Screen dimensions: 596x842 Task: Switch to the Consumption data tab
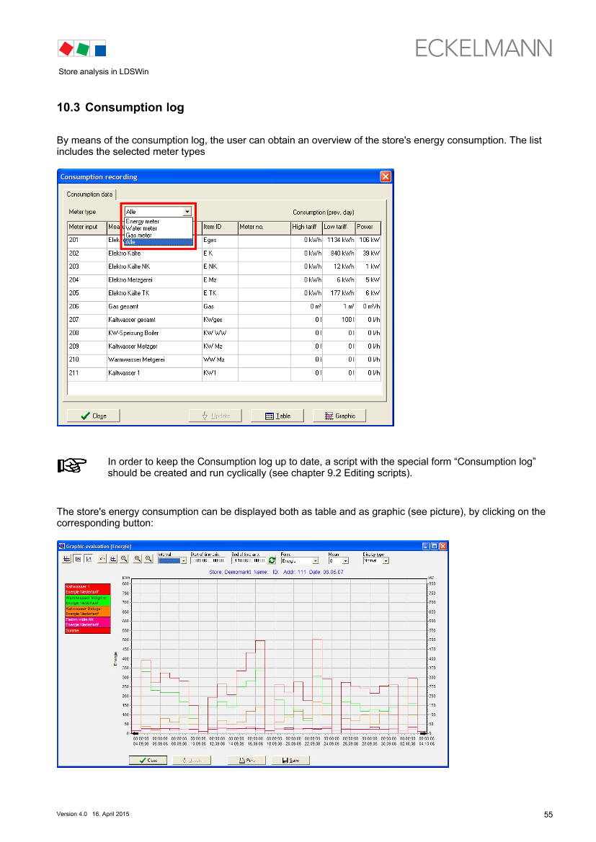click(x=89, y=194)
